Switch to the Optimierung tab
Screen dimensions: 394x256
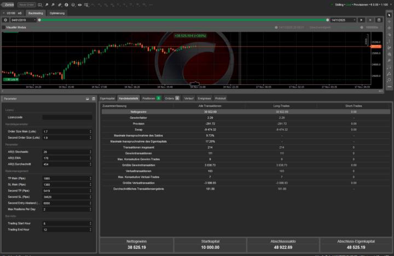[x=56, y=12]
